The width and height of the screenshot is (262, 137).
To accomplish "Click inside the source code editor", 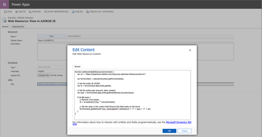I will (132, 95).
